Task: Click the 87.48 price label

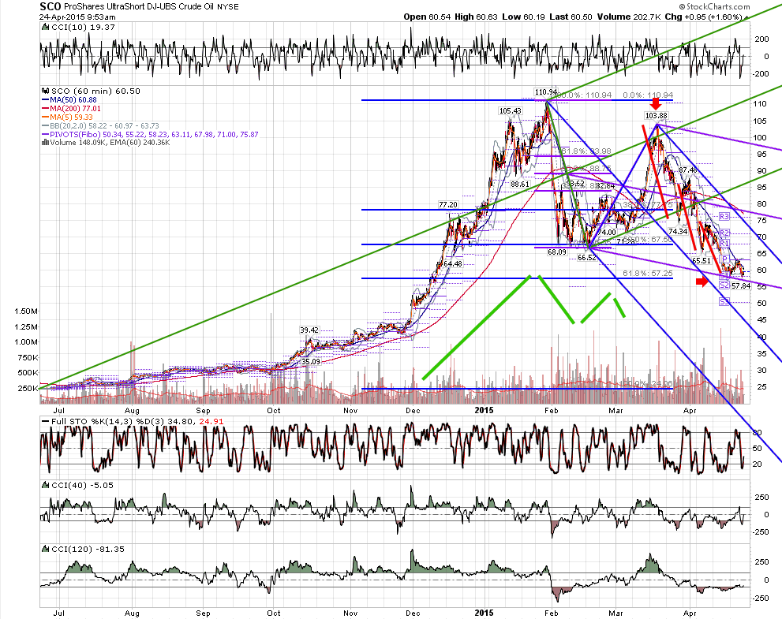Action: [688, 170]
